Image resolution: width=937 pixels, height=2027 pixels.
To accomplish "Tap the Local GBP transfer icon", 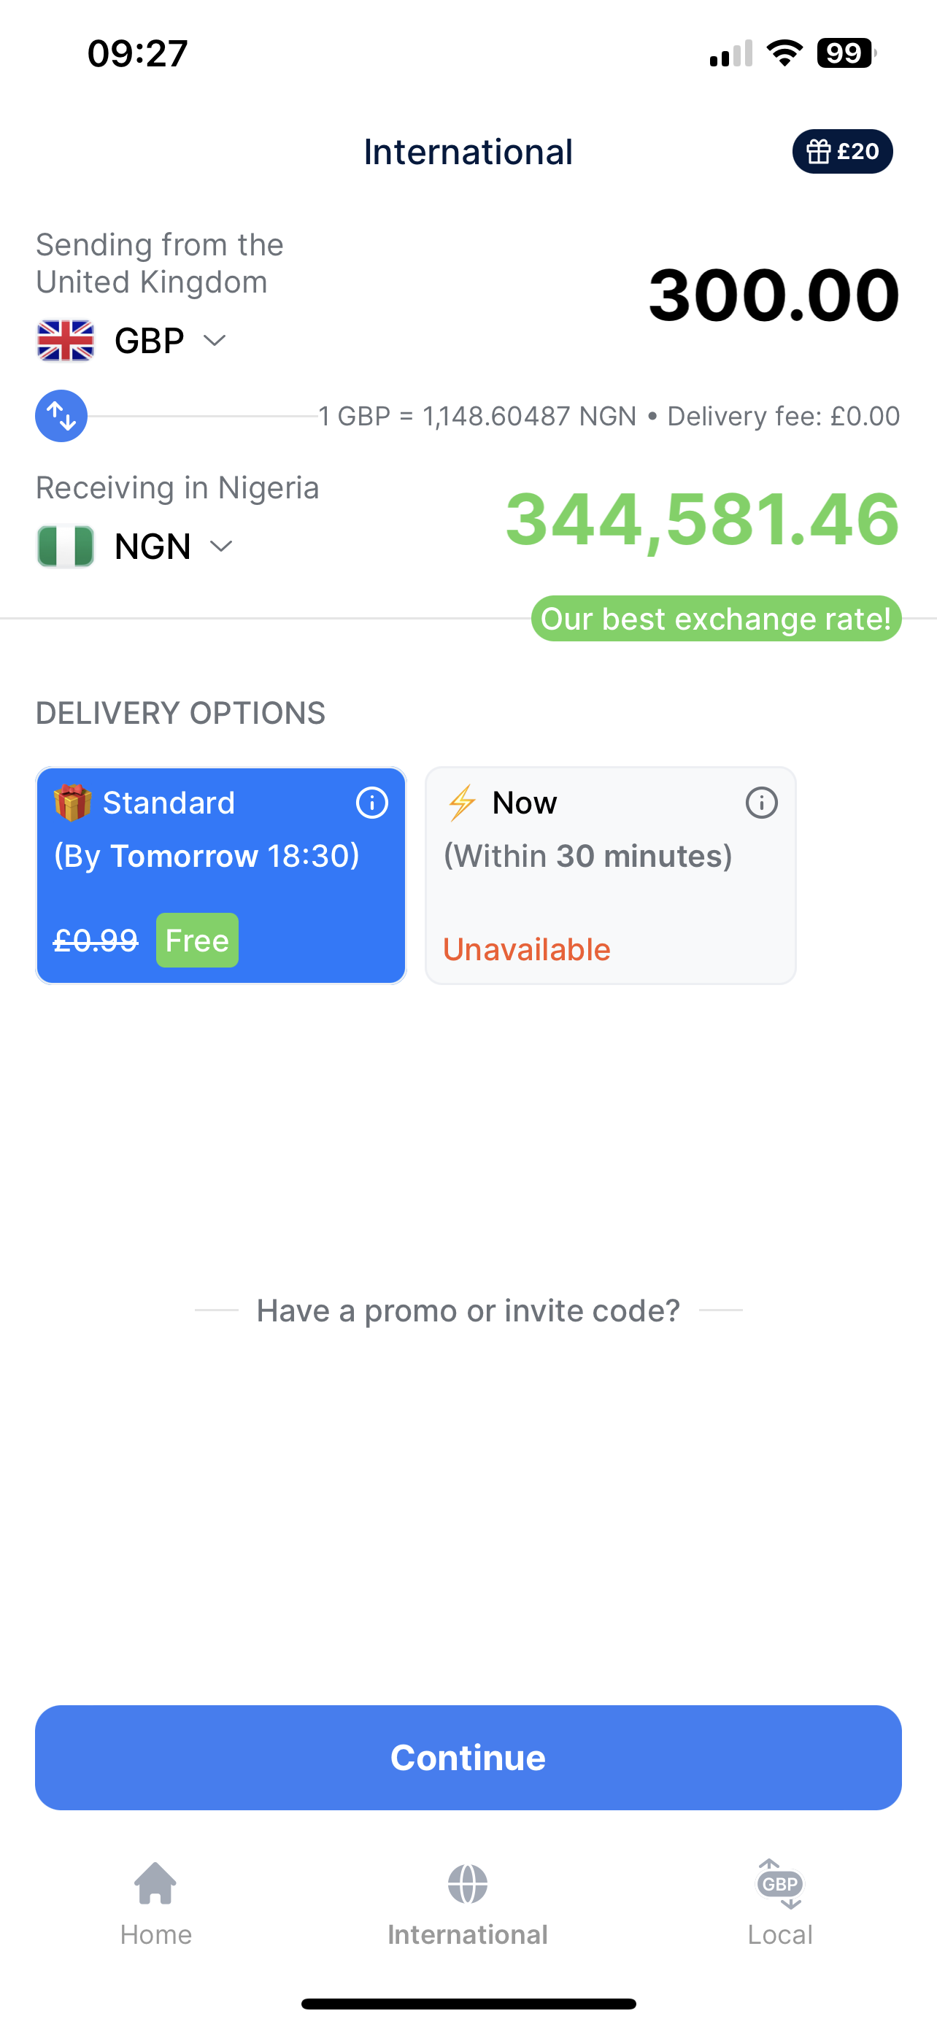I will pyautogui.click(x=779, y=1884).
